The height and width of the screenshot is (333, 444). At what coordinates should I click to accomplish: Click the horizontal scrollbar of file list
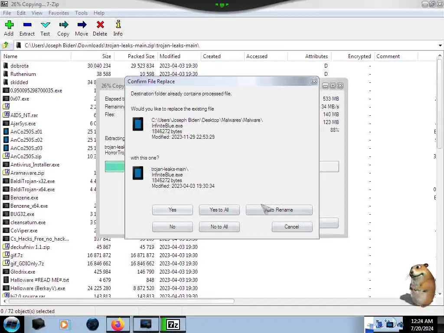pos(121,301)
